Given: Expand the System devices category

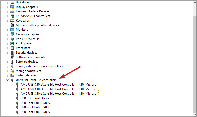Looking at the screenshot, I should point(8,75).
